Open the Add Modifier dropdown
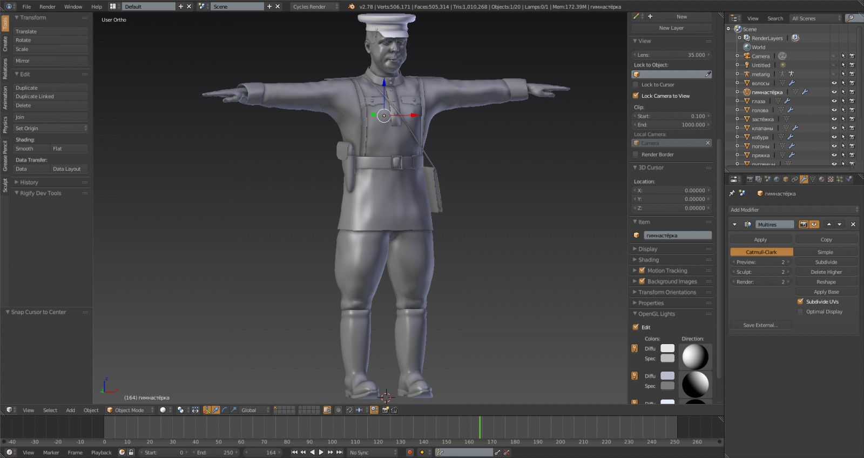 coord(794,210)
